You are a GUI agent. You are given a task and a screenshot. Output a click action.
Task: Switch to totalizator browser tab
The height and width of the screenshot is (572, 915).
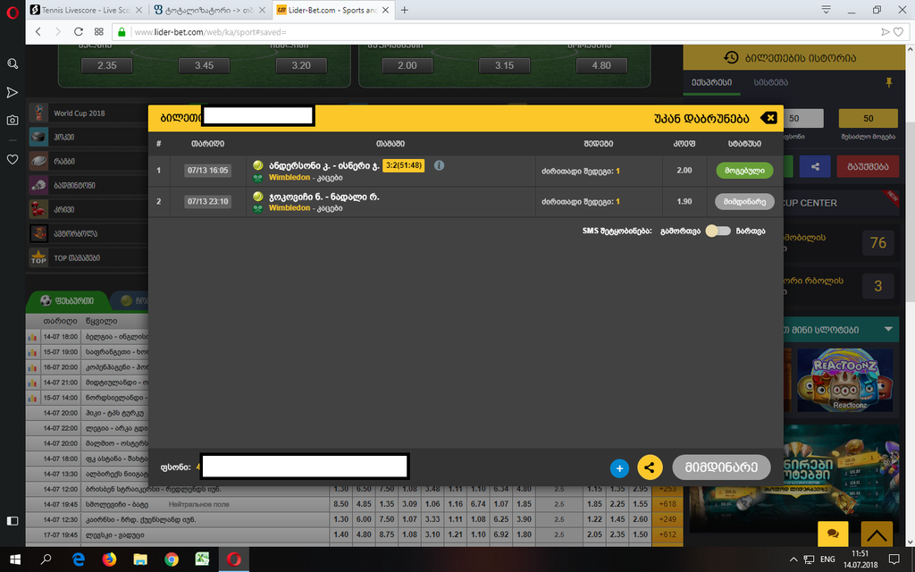coord(209,10)
